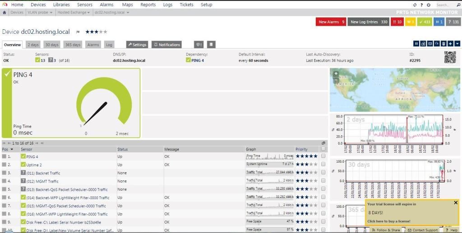This screenshot has width=462, height=233.
Task: Check the (013) Backnet-QoS row checkbox
Action: (x=323, y=189)
